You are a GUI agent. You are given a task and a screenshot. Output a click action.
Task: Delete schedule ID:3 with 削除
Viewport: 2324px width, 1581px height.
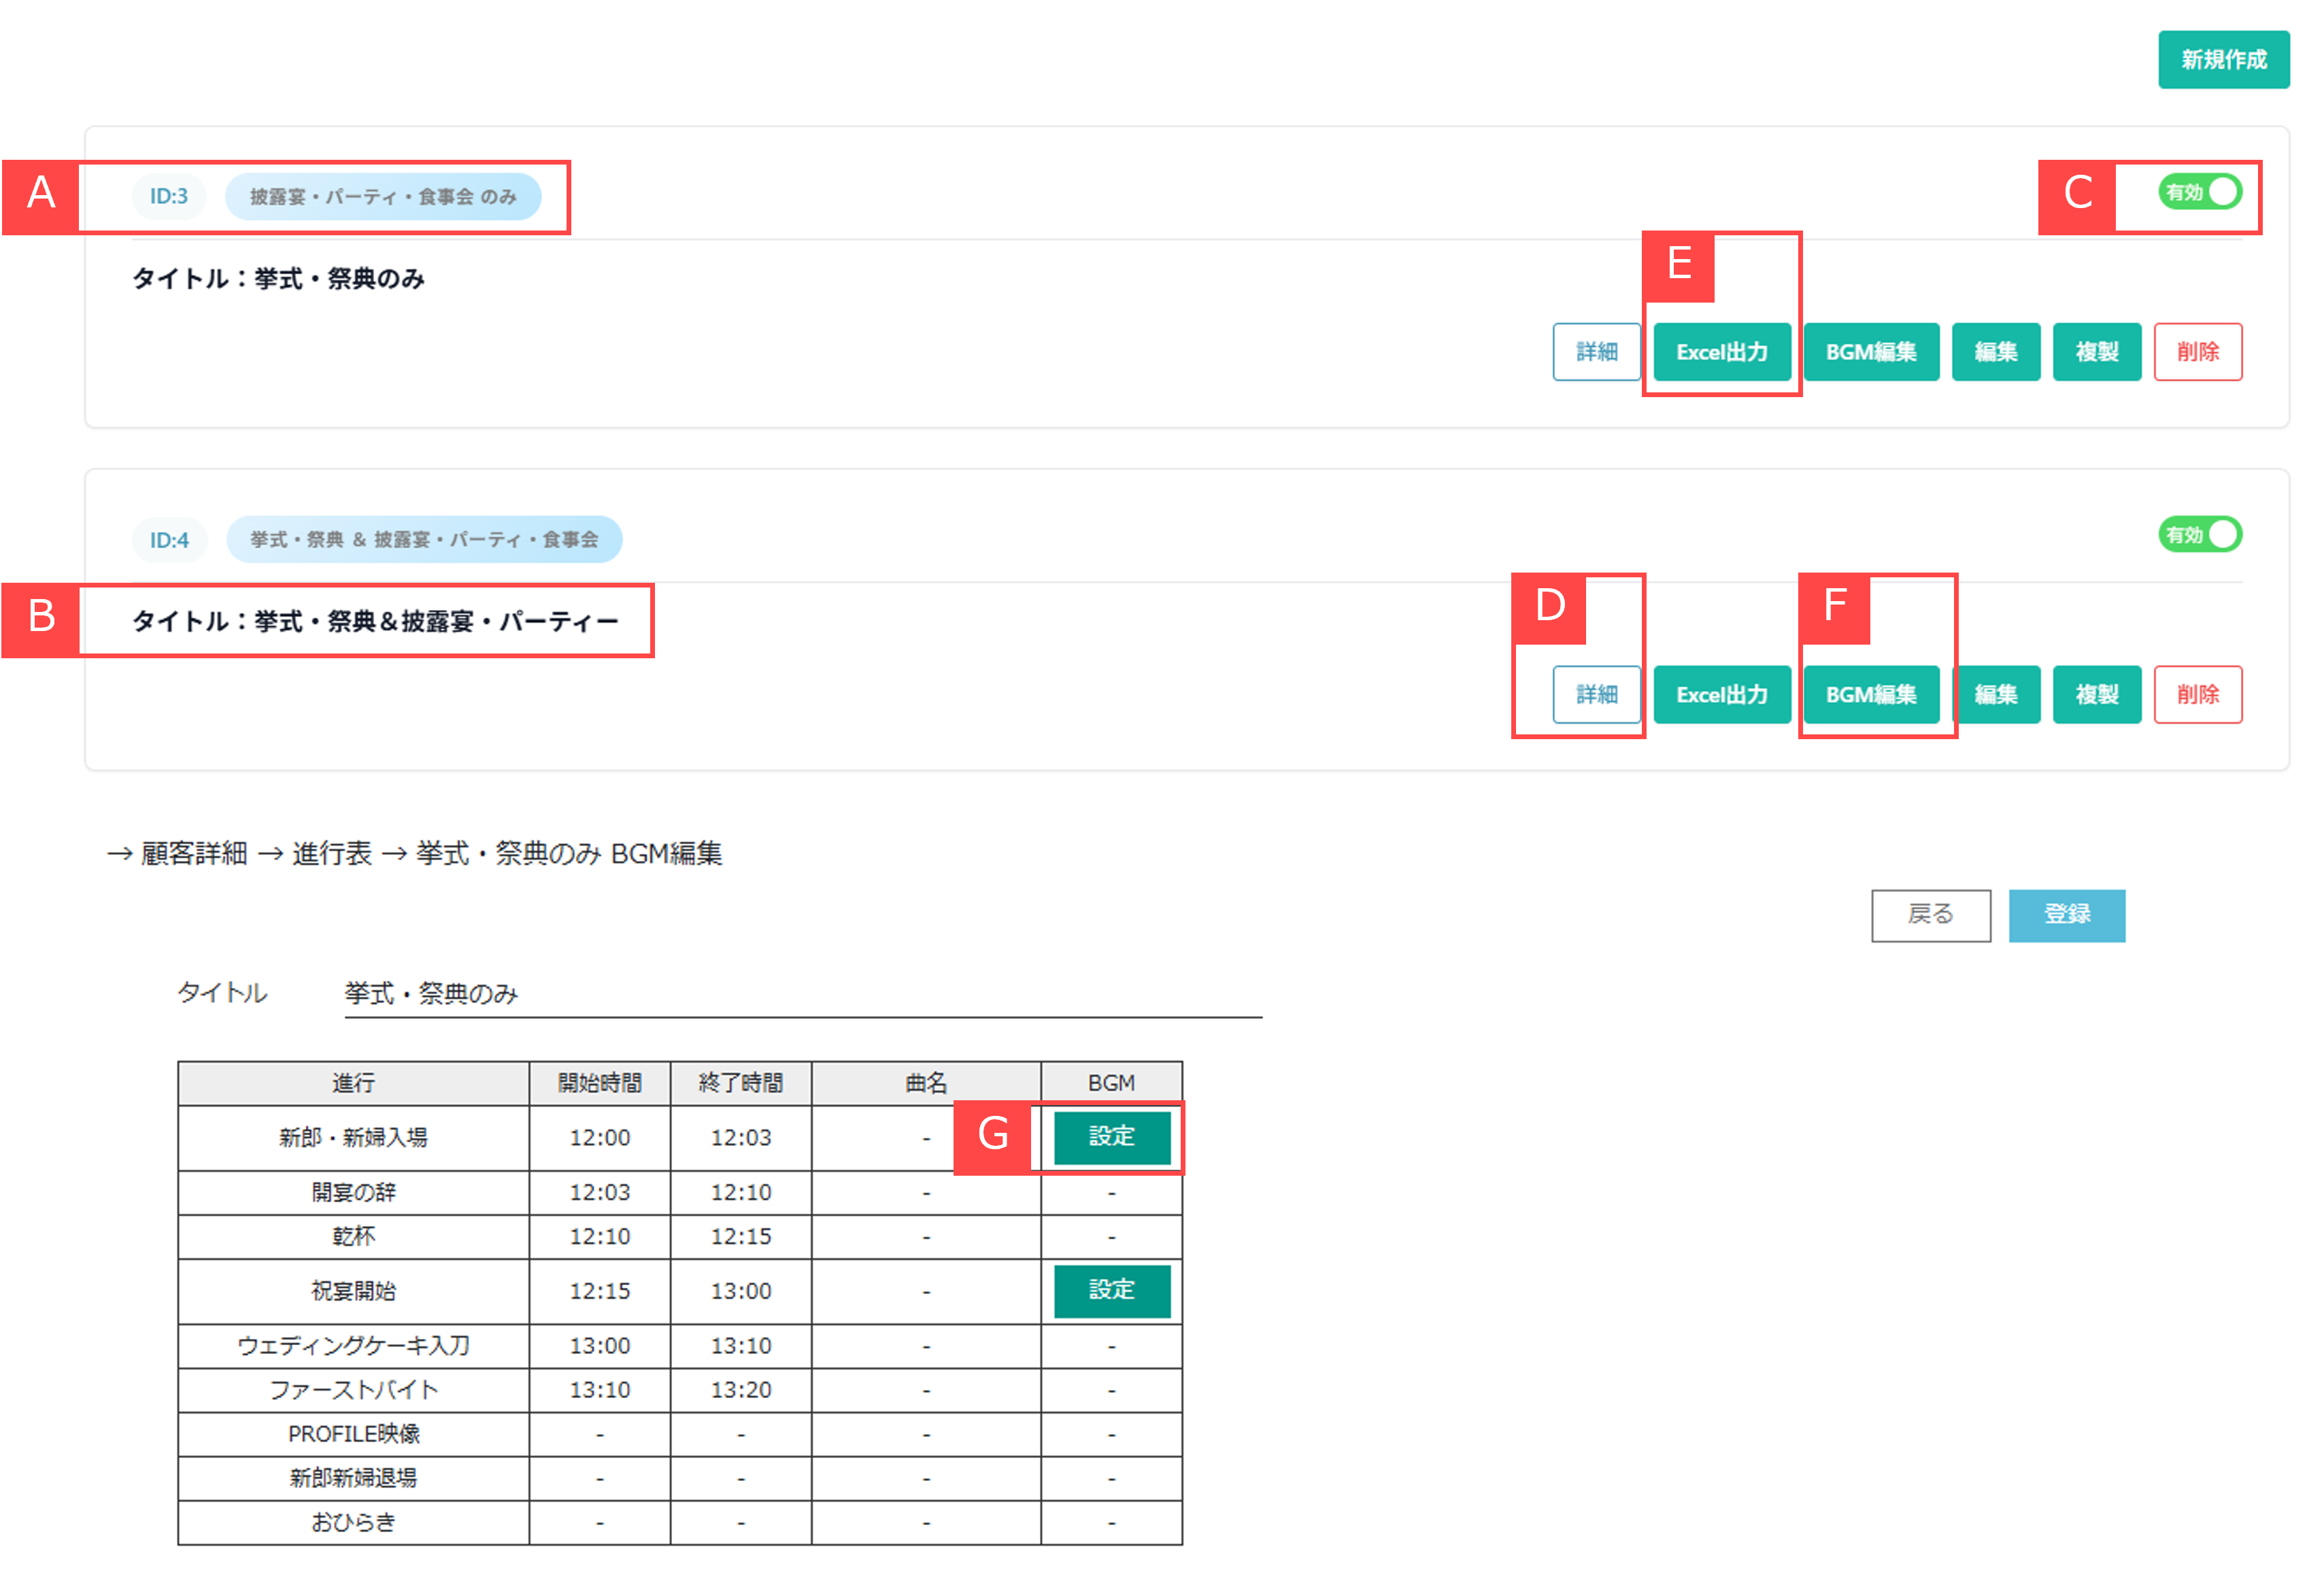click(2197, 352)
